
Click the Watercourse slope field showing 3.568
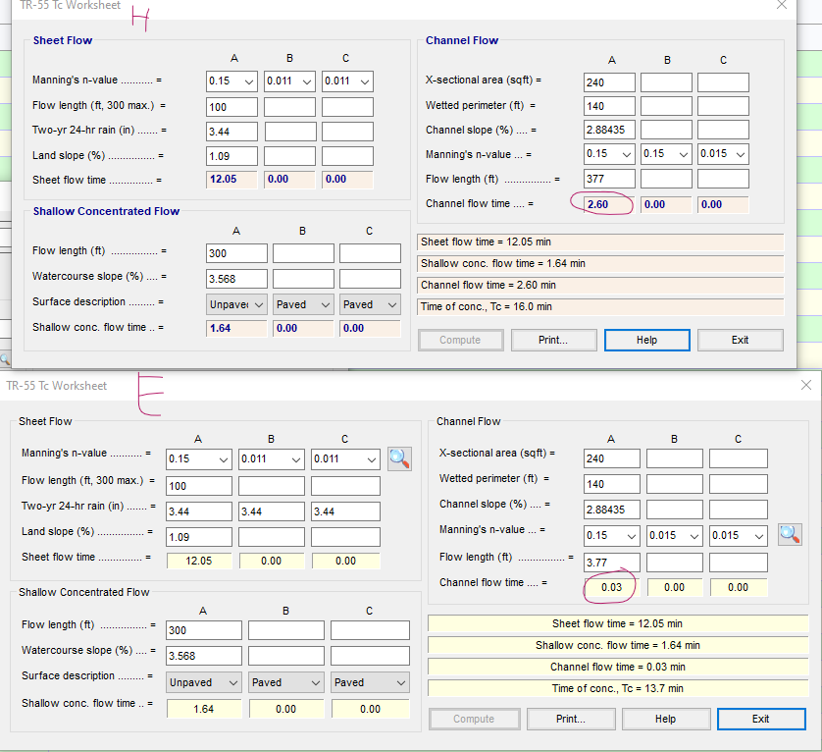coord(236,276)
